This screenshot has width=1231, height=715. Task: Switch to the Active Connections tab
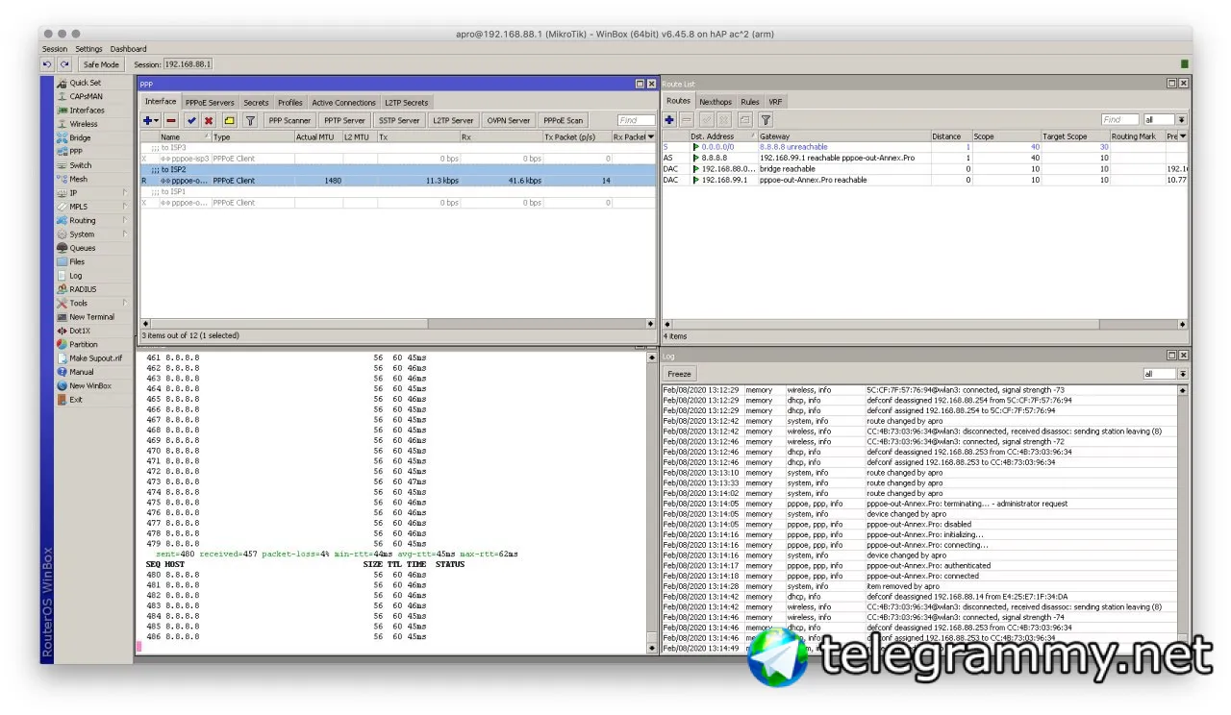(x=343, y=103)
